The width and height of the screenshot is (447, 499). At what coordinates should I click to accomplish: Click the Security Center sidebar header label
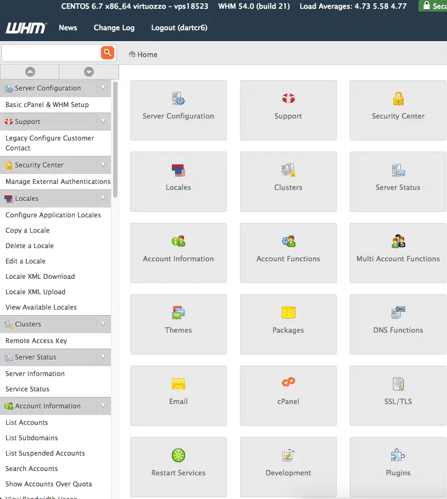point(39,165)
